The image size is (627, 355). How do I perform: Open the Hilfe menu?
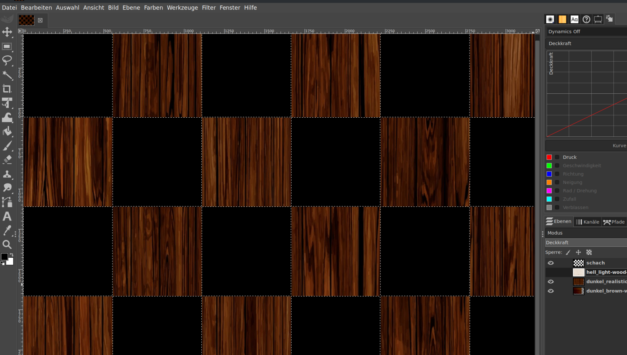[x=250, y=7]
